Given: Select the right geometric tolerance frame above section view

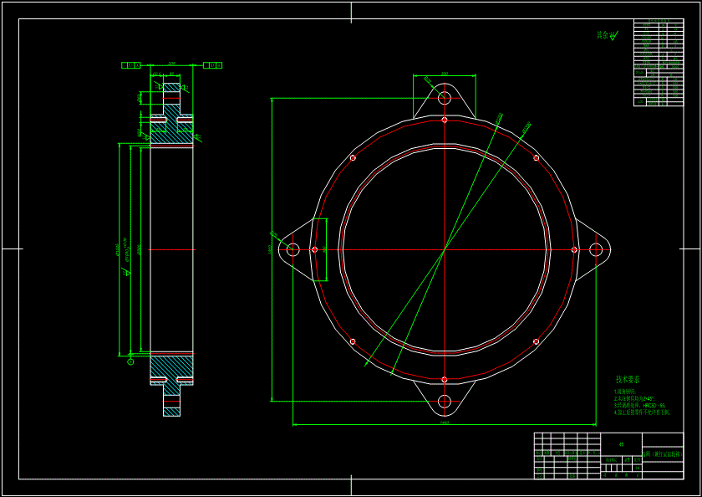Looking at the screenshot, I should [x=212, y=65].
